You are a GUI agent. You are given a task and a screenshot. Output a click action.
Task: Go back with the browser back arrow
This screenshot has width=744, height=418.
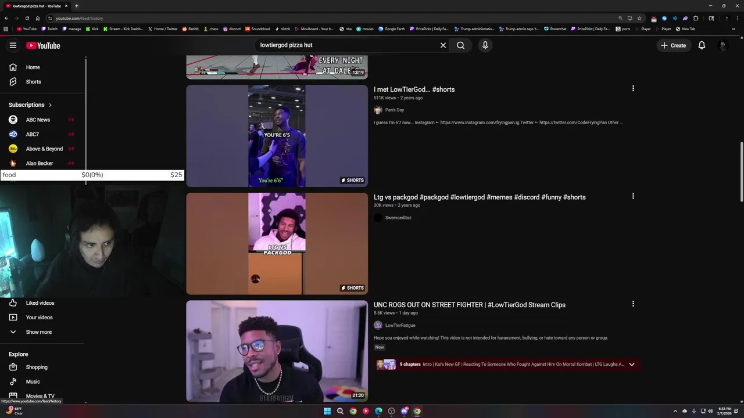6,18
